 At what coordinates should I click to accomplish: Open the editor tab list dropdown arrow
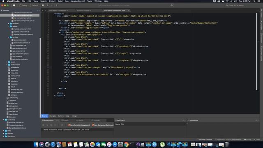click(x=258, y=10)
